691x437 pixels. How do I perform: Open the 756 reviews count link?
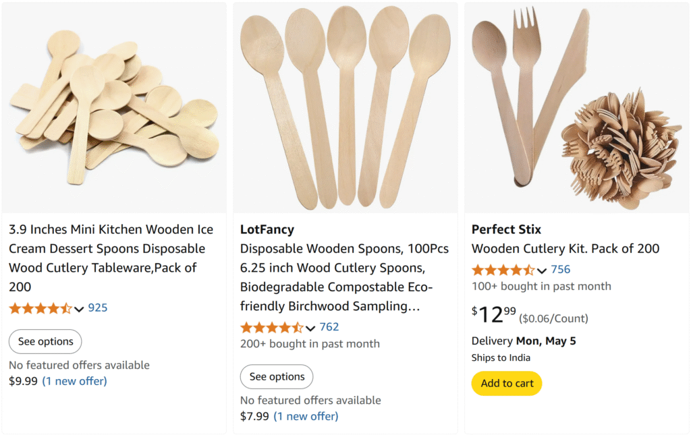(561, 270)
